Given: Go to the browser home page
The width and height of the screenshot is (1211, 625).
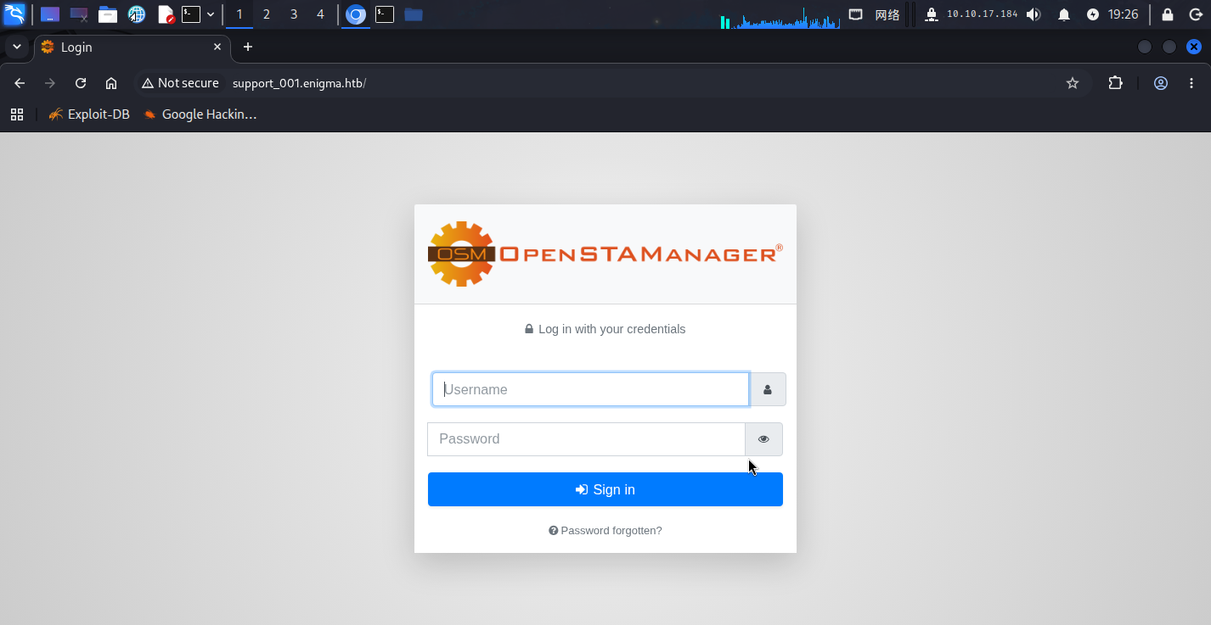Looking at the screenshot, I should click(x=111, y=83).
